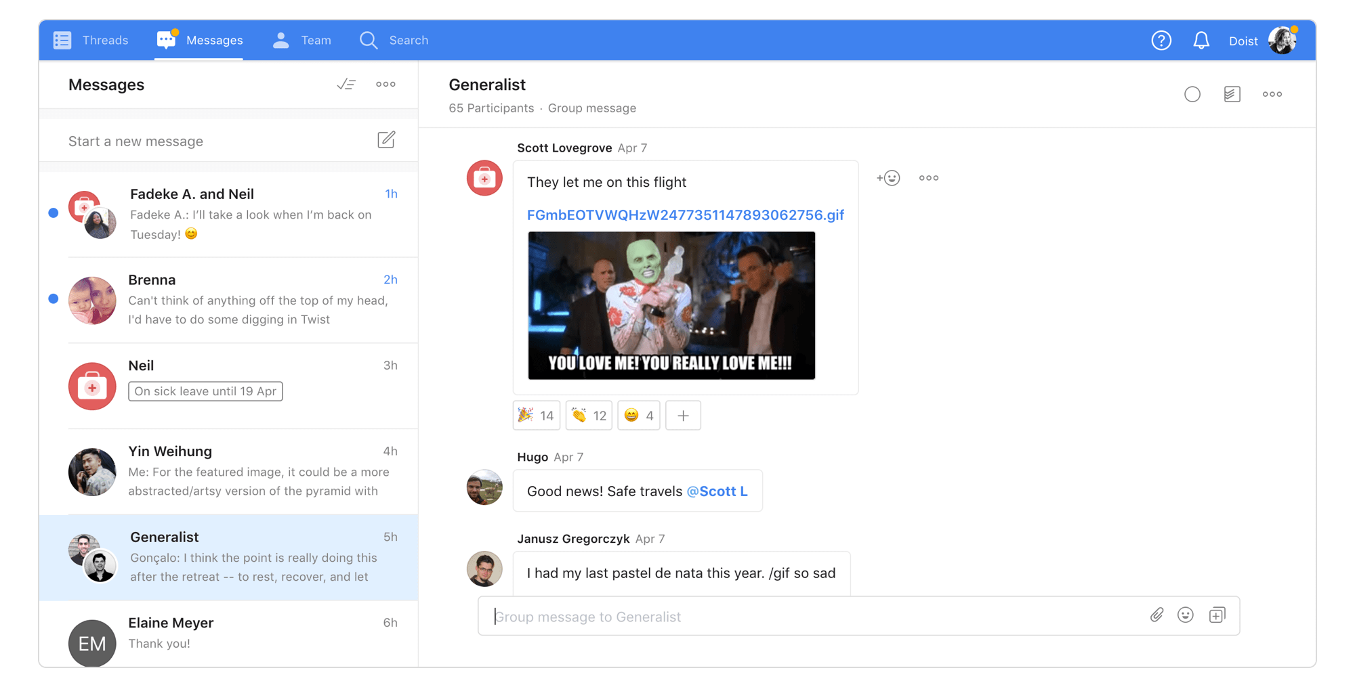Screen dimensions: 1355x687
Task: Focus the Group message to Generalist field
Action: (x=813, y=616)
